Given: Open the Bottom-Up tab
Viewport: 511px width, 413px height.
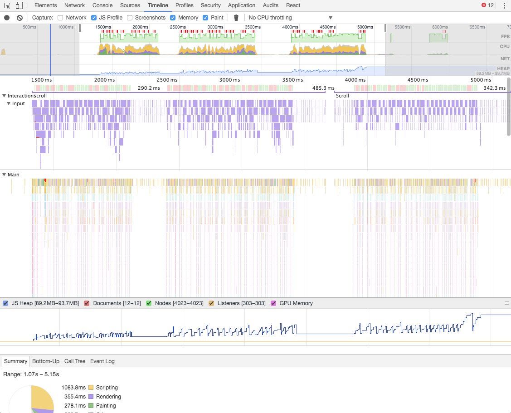Looking at the screenshot, I should [x=46, y=361].
